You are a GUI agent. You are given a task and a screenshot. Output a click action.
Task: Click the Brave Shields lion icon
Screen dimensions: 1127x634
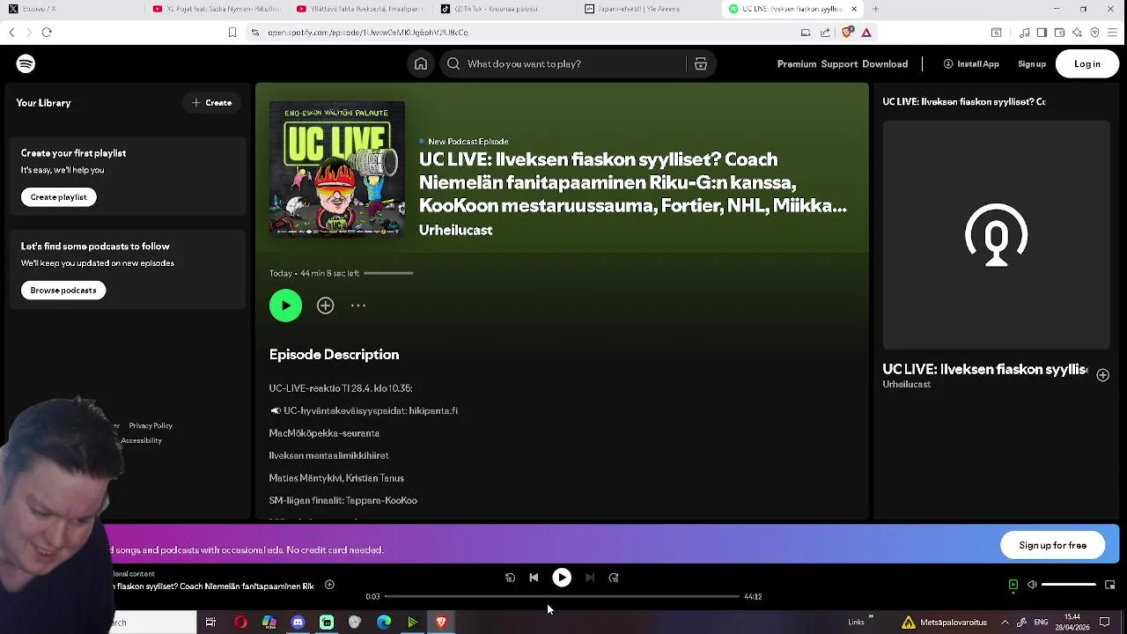[847, 33]
